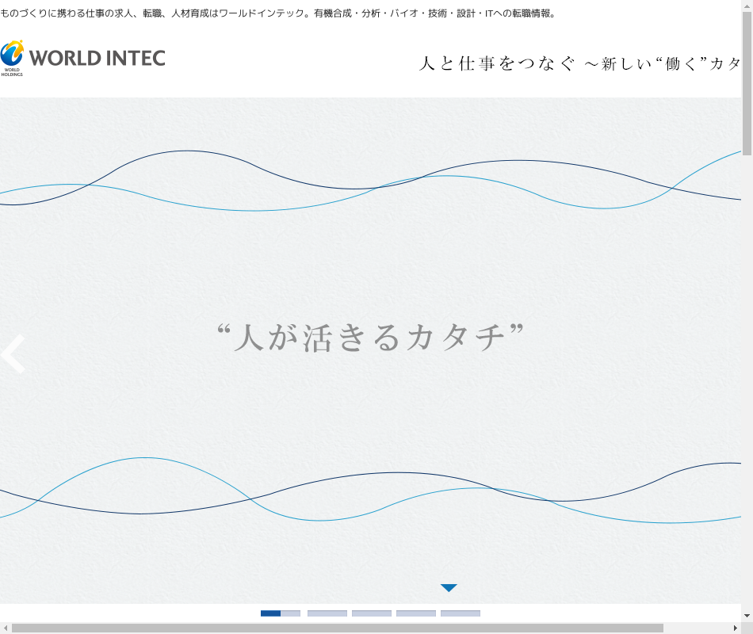Jump to the fourth slide indicator

point(416,613)
